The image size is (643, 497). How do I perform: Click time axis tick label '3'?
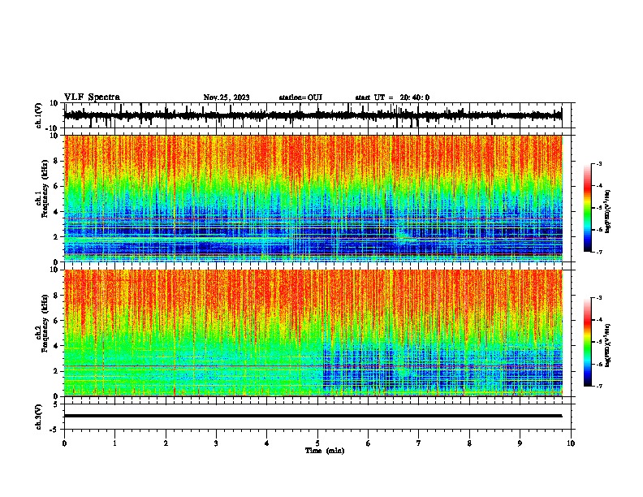[216, 443]
